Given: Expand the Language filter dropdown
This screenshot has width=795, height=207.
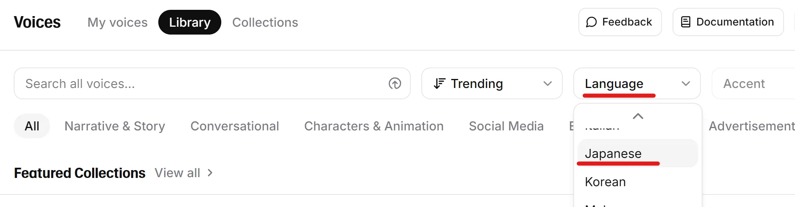Looking at the screenshot, I should pos(637,83).
